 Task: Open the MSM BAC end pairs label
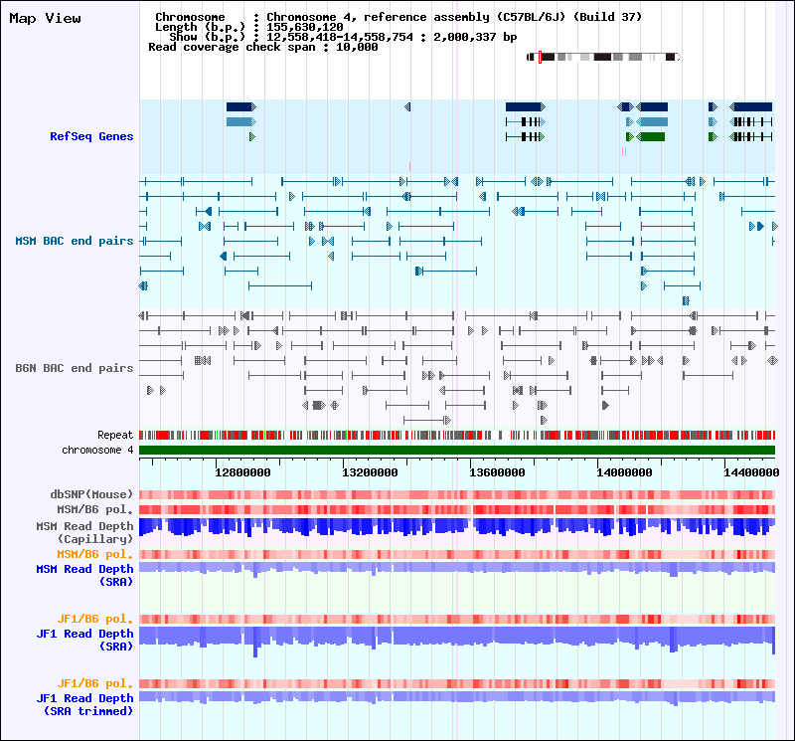[x=74, y=241]
